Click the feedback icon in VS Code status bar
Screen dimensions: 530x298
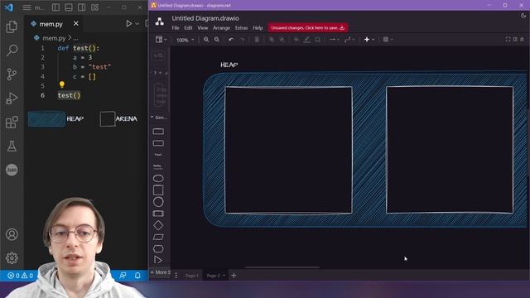pos(123,276)
